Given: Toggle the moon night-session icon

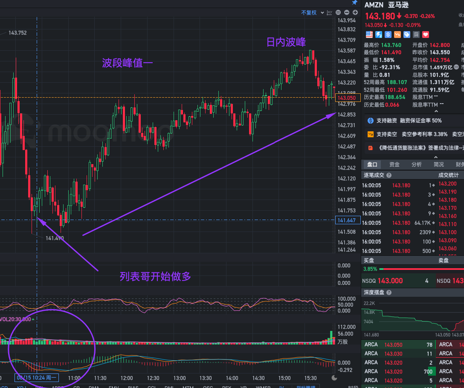Looking at the screenshot, I should (334, 378).
